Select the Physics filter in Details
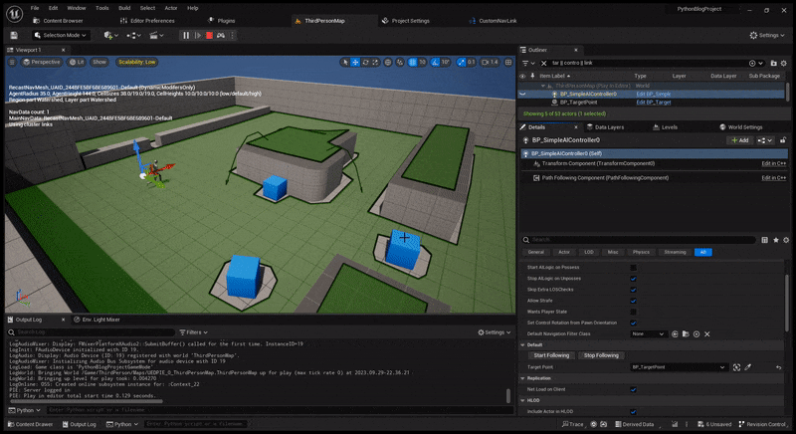Screen dimensions: 796x434 (641, 252)
